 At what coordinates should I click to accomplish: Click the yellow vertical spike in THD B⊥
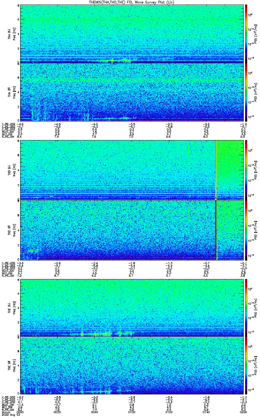(x=216, y=170)
